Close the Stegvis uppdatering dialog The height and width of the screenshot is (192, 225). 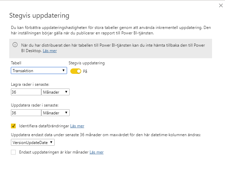click(221, 5)
